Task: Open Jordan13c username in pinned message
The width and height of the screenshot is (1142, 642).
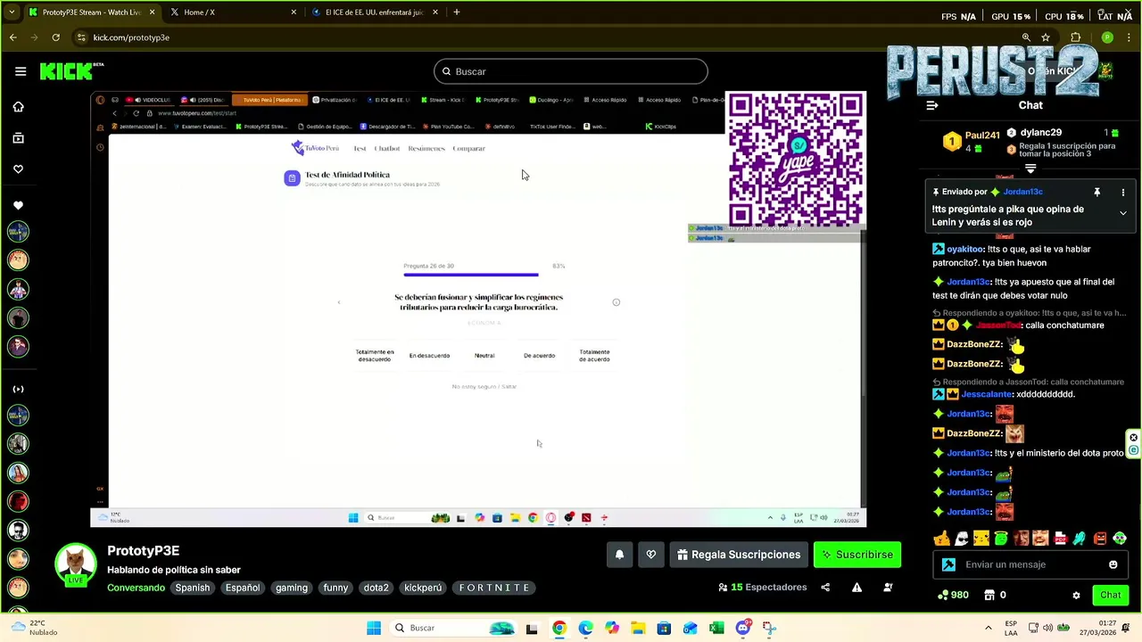Action: point(1022,192)
